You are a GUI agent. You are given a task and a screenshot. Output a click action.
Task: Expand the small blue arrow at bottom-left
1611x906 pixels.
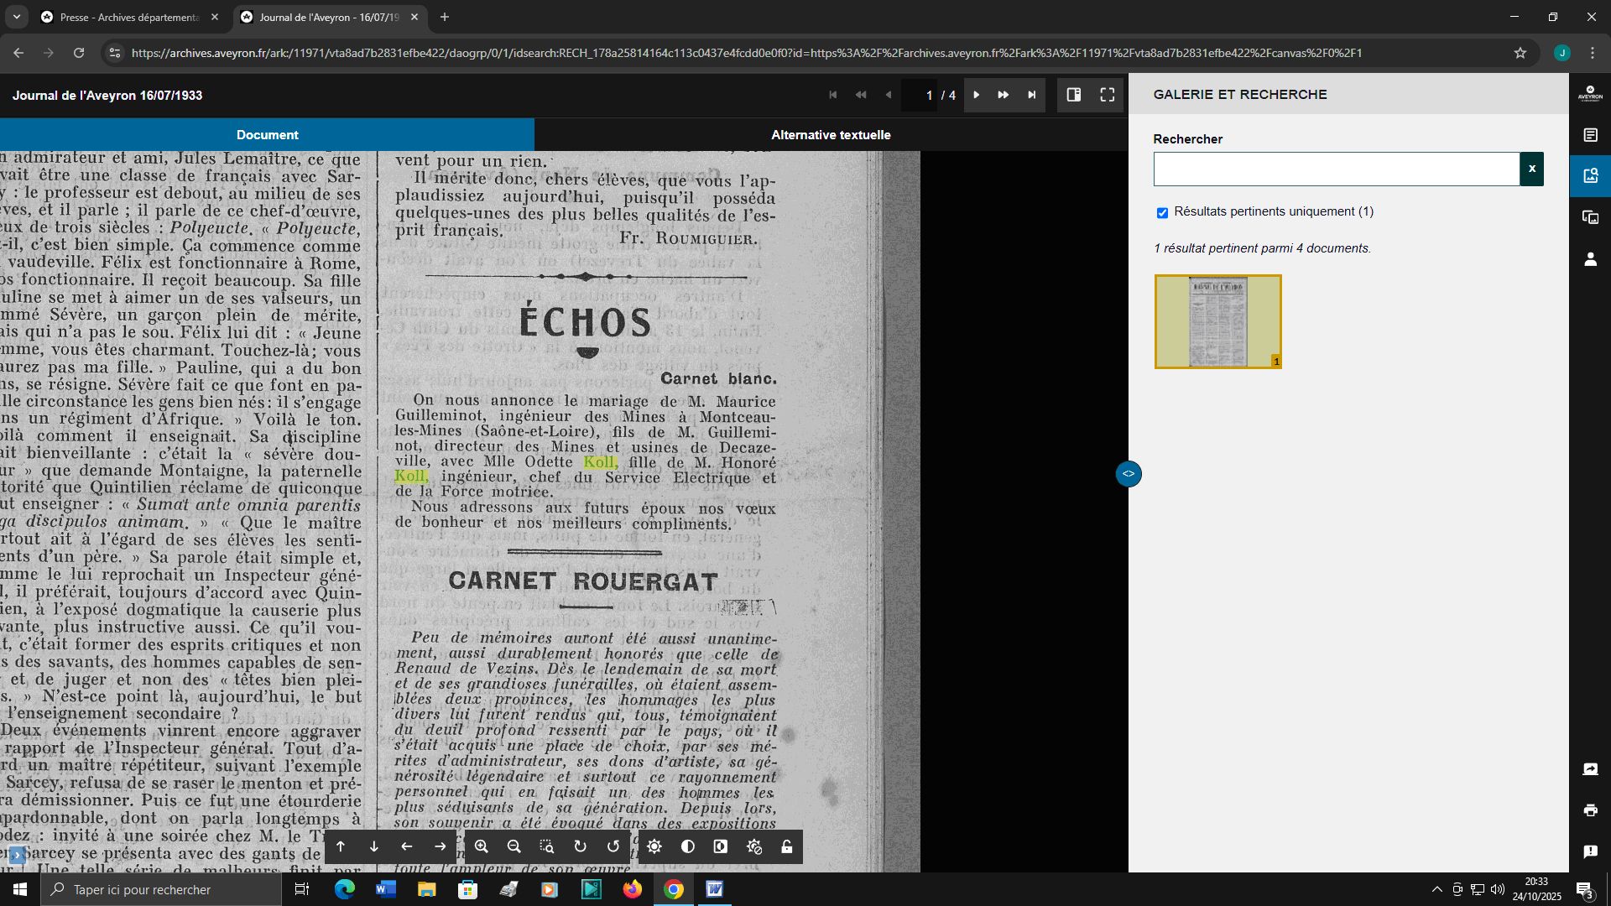[x=17, y=856]
